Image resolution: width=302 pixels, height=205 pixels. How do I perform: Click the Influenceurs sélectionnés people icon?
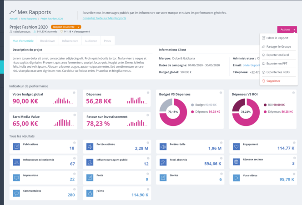point(16,162)
